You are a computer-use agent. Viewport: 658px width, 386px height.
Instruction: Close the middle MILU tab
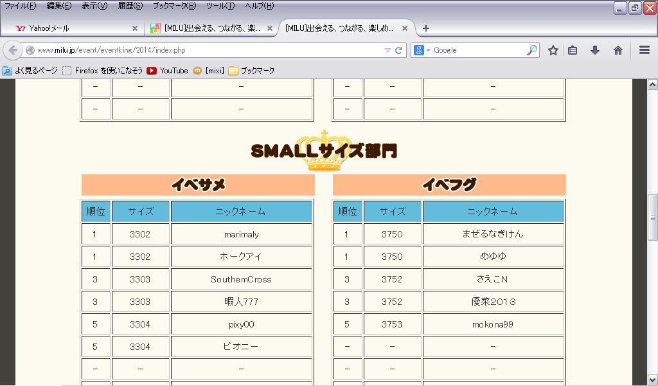pyautogui.click(x=270, y=28)
